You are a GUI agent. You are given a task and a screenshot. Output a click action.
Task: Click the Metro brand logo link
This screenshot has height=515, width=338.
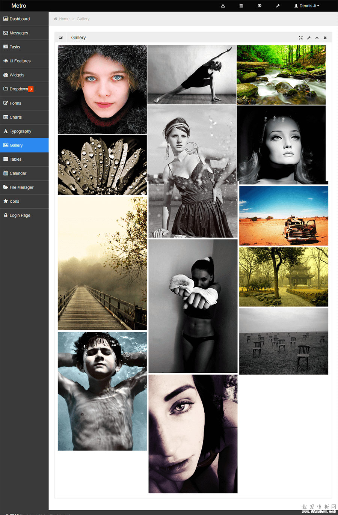[19, 6]
